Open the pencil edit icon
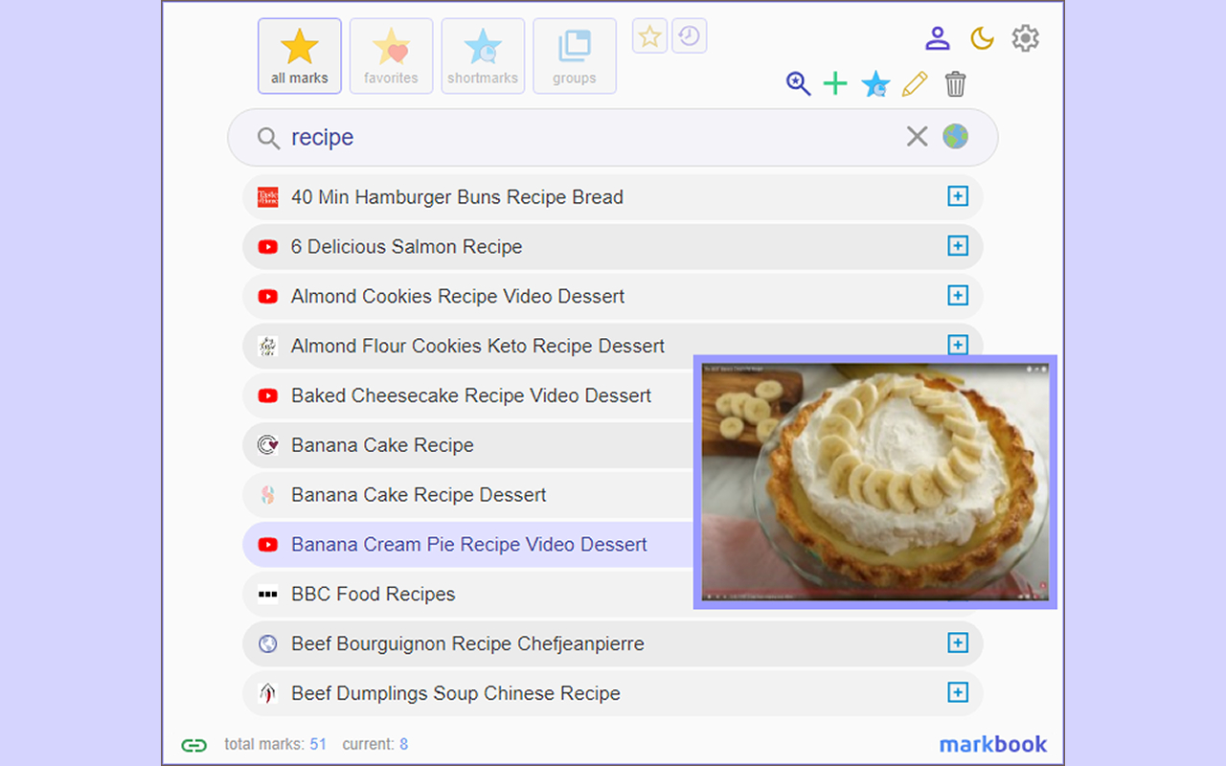This screenshot has height=766, width=1226. click(x=915, y=84)
